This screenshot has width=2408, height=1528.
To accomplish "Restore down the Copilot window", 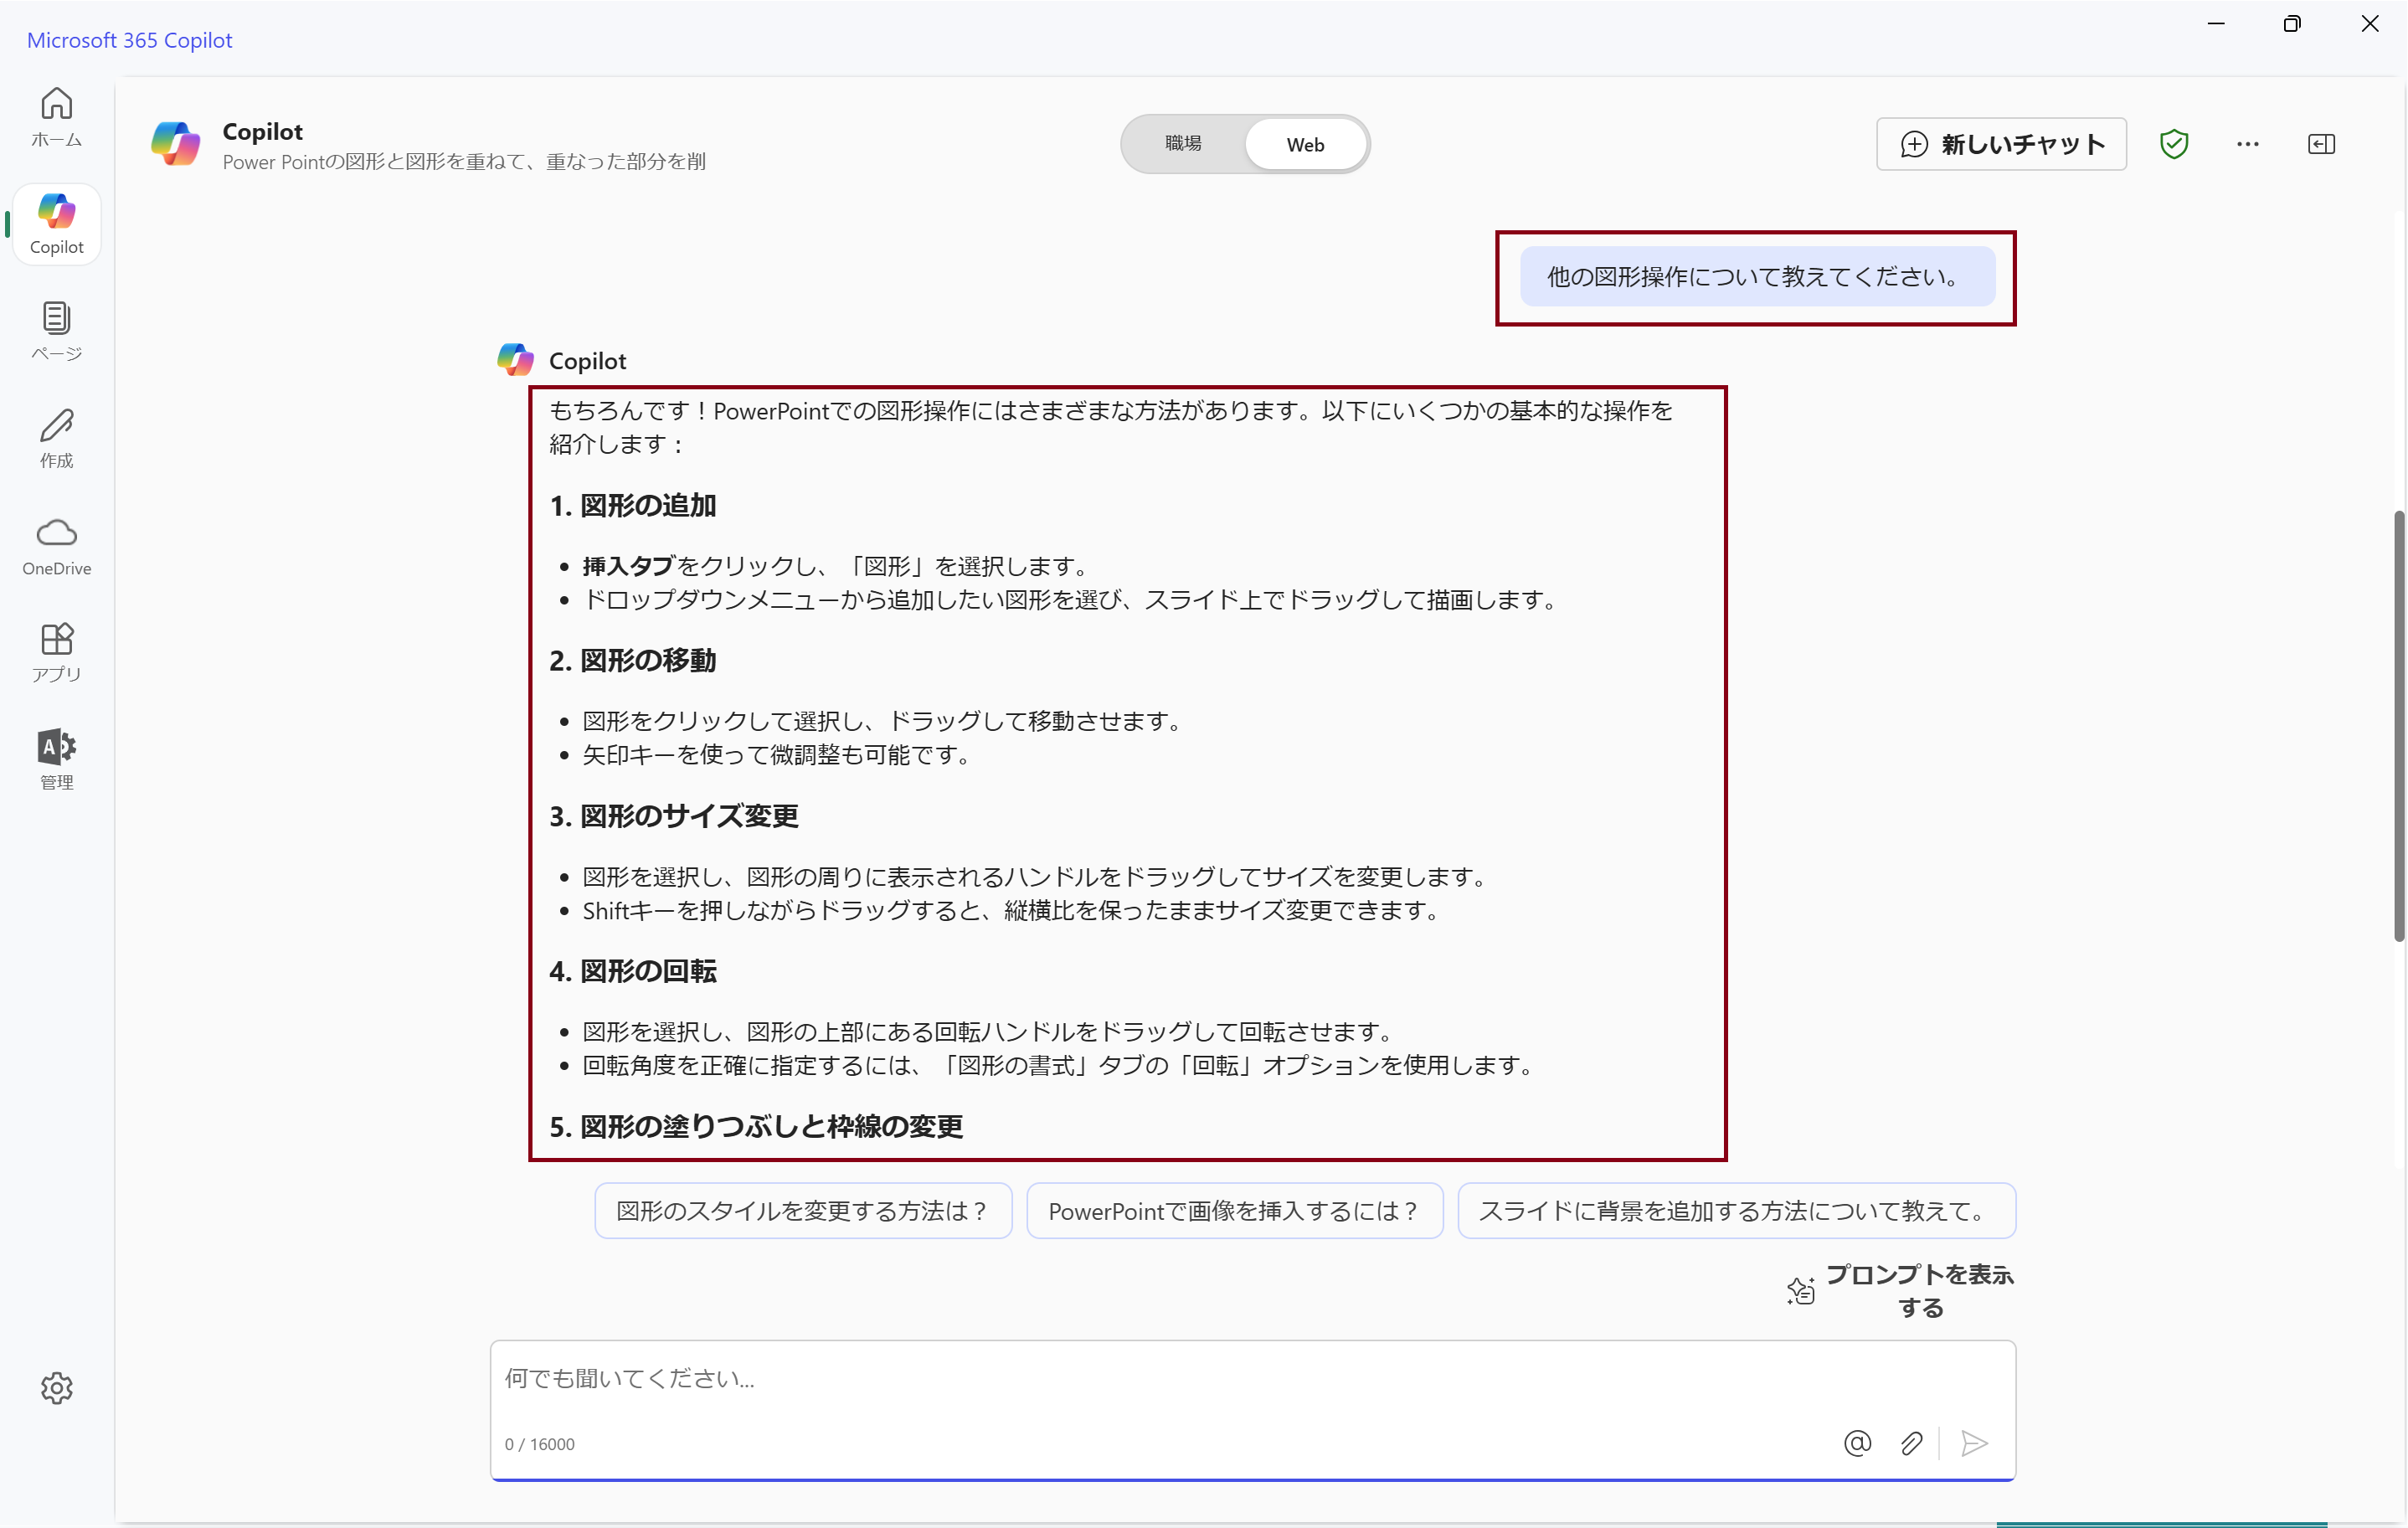I will (x=2292, y=24).
